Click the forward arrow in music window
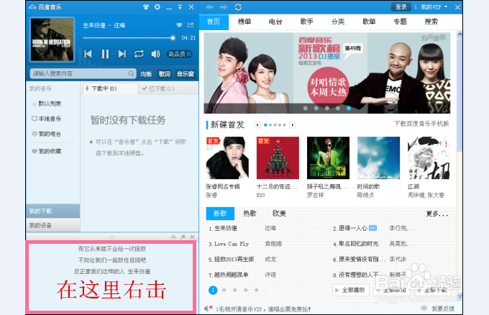This screenshot has height=315, width=489. pos(224,7)
